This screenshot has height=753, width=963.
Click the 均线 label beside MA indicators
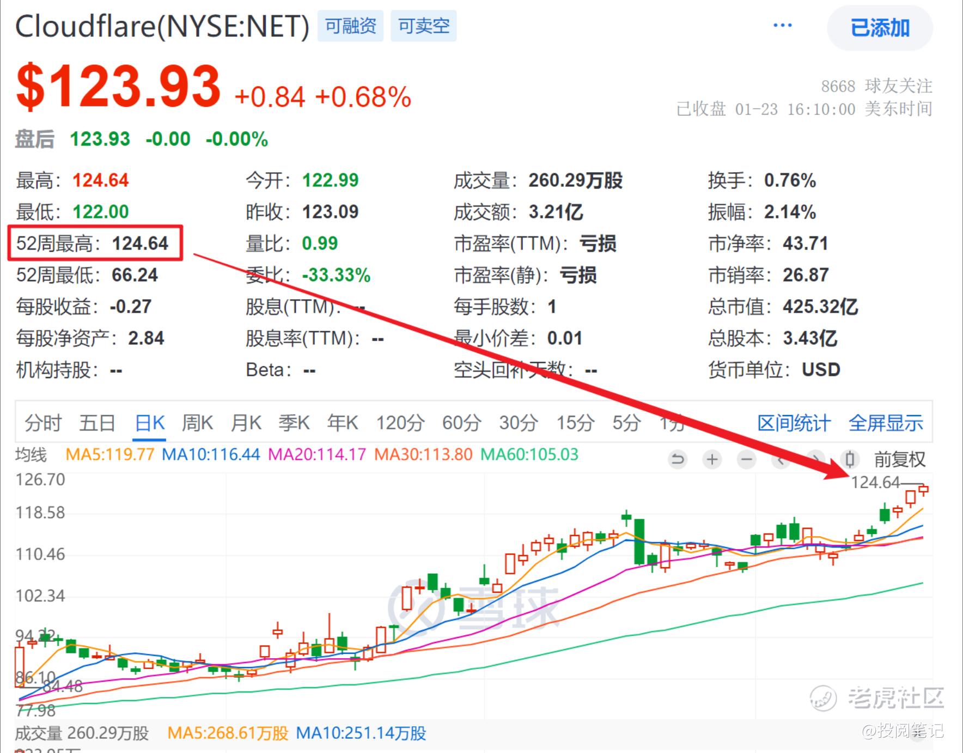coord(31,454)
